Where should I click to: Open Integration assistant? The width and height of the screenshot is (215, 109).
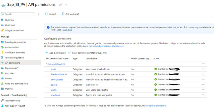pyautogui.click(x=15, y=30)
